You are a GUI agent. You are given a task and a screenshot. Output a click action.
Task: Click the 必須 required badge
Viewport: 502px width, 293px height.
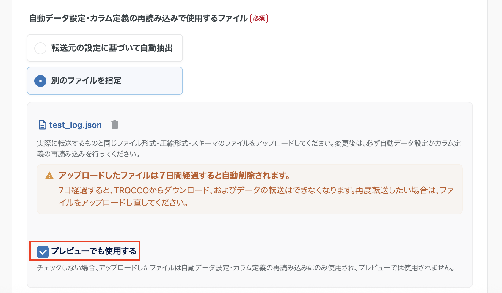click(259, 19)
